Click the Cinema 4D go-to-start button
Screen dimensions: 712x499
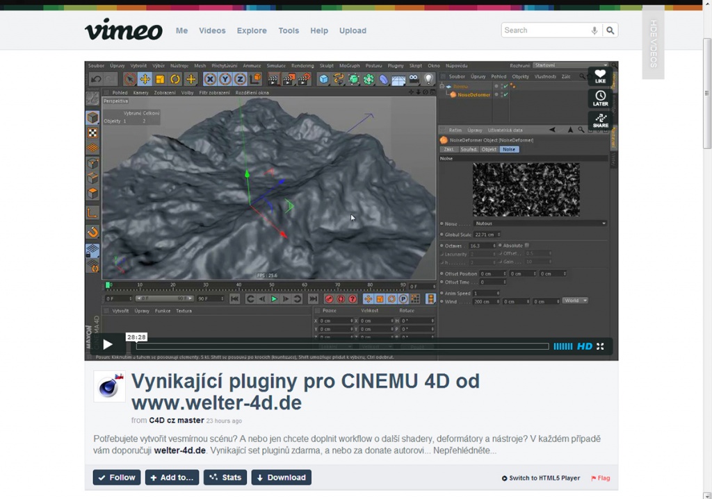235,298
